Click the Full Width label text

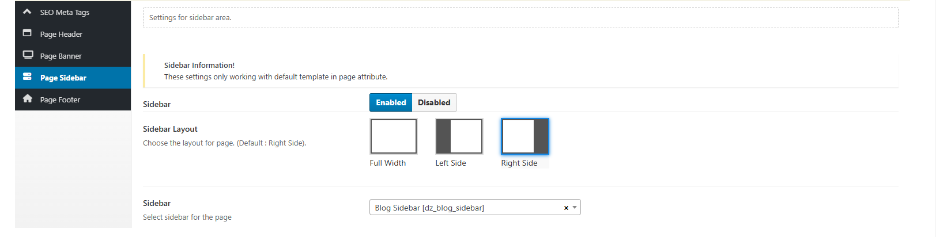387,163
